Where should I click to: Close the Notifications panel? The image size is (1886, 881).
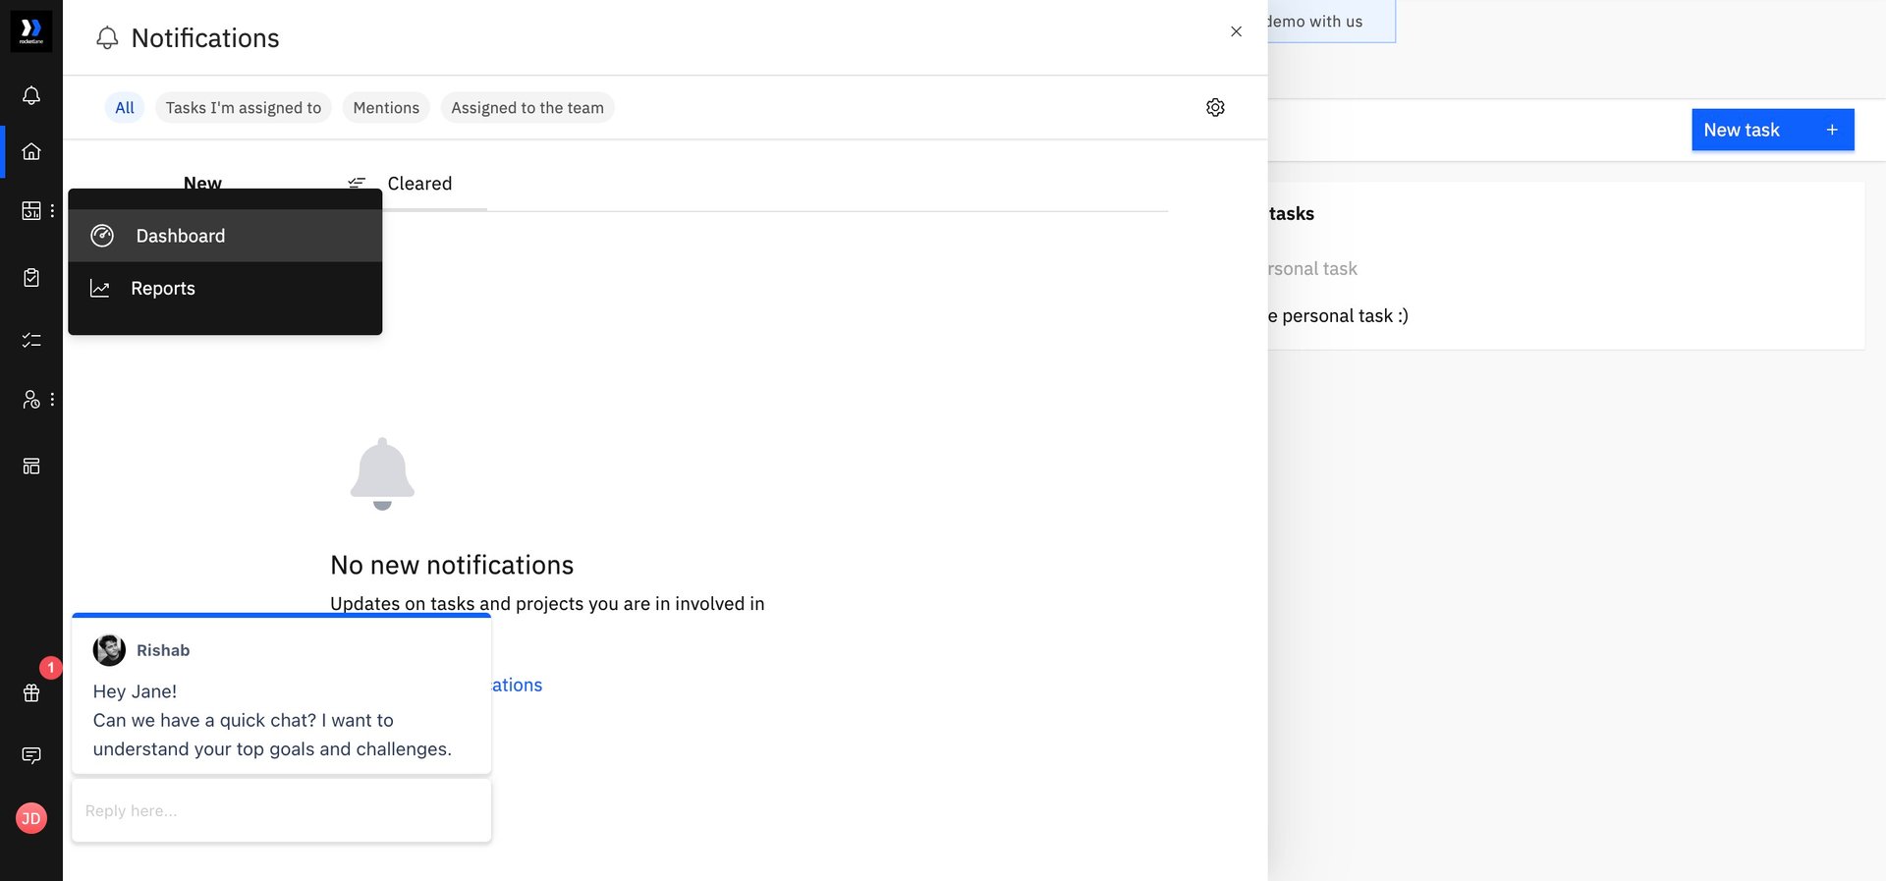pos(1236,31)
